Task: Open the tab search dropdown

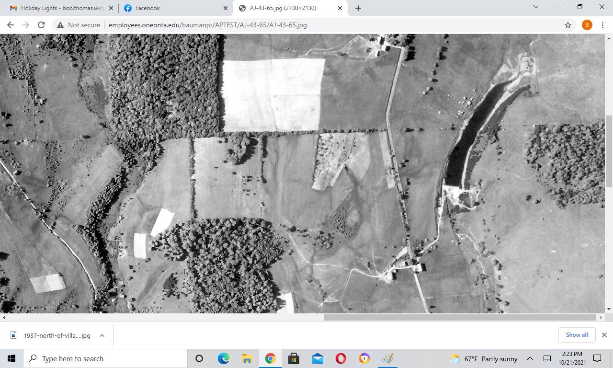Action: tap(536, 7)
